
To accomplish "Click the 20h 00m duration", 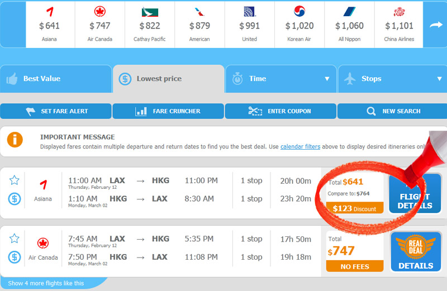I will [x=296, y=181].
